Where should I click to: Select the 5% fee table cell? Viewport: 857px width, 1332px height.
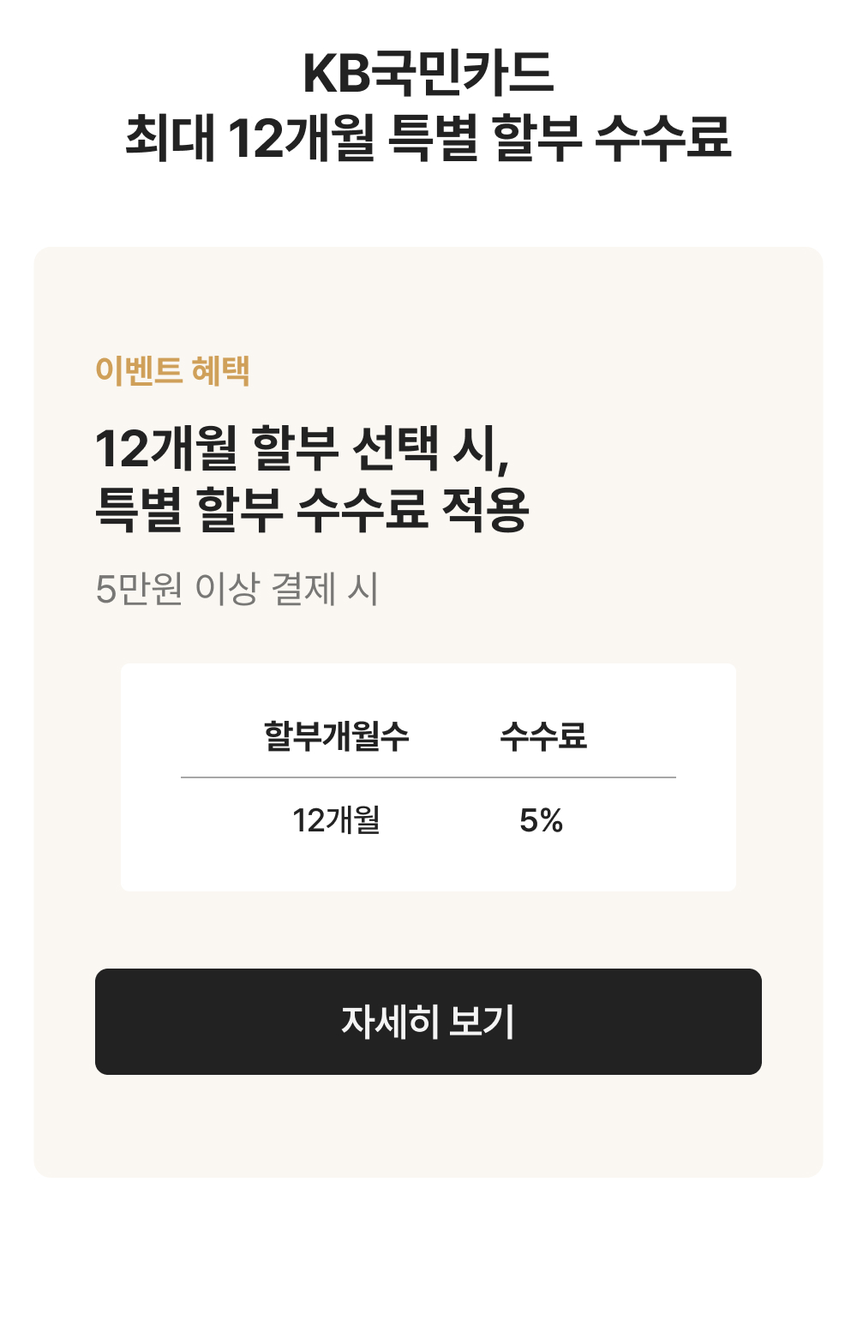click(541, 820)
